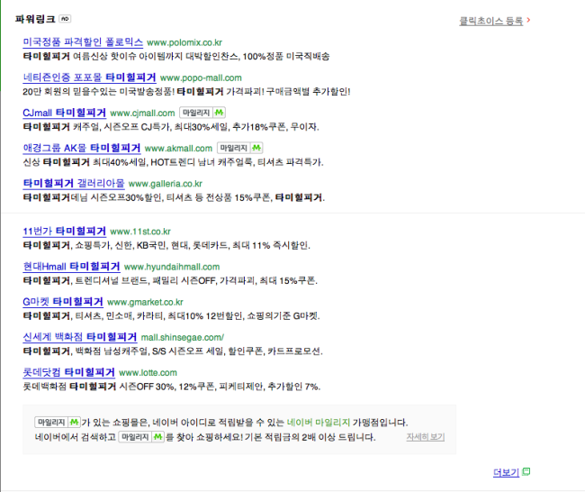585x492 pixels.
Task: Open the 애경그룹 AK몰 타미힐피거 link
Action: click(82, 148)
